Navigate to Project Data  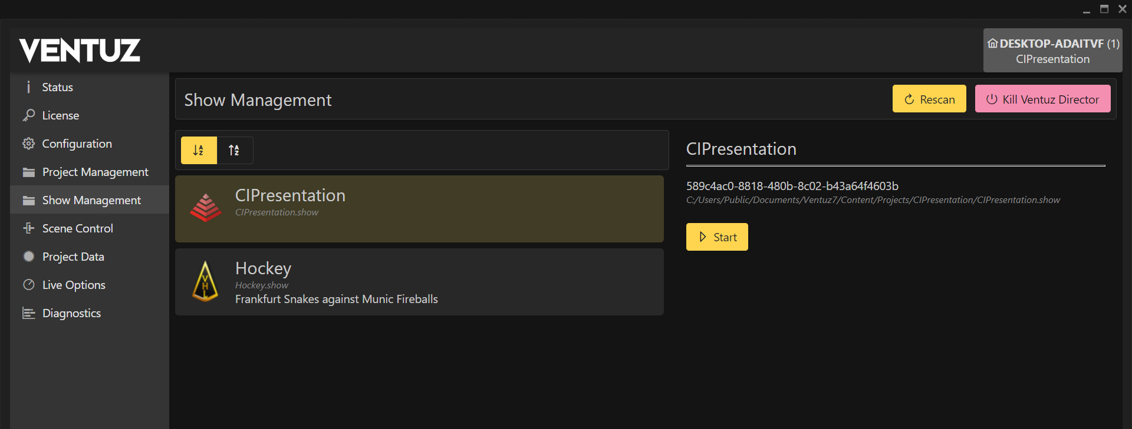click(73, 257)
